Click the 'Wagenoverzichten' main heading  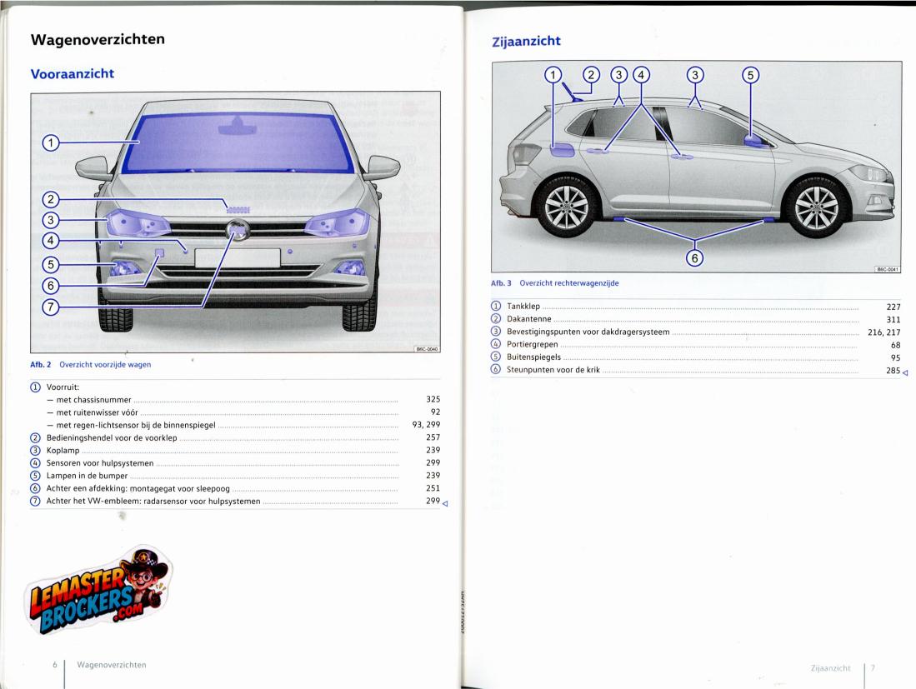tap(98, 39)
